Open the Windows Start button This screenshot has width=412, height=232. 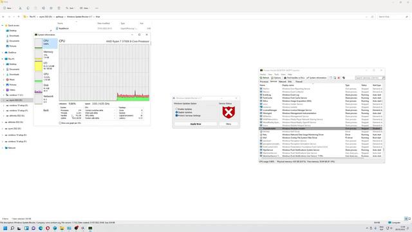click(5, 228)
